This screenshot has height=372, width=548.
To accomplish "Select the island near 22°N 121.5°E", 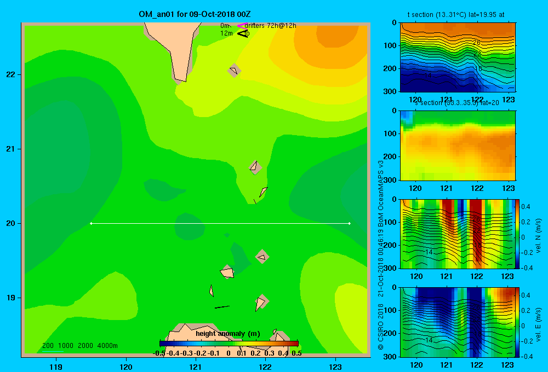I will point(234,71).
